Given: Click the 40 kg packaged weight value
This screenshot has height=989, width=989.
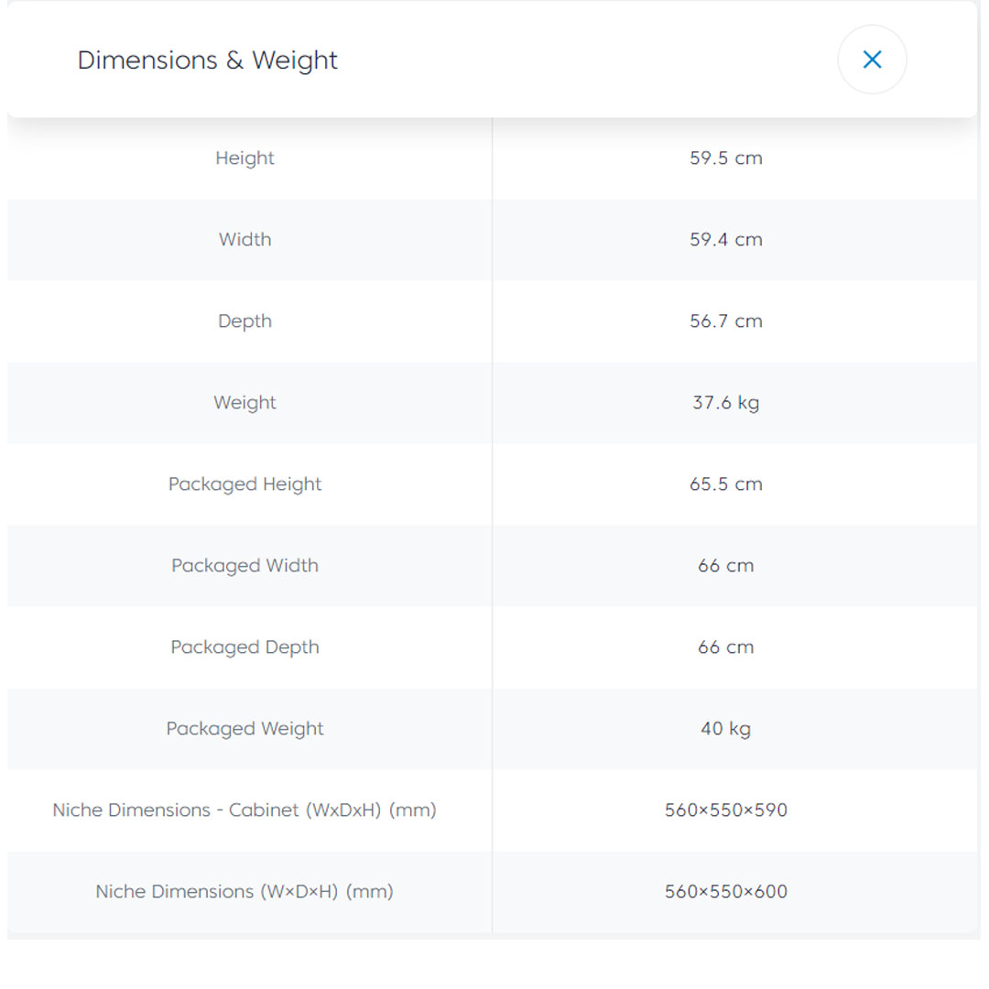Looking at the screenshot, I should (x=725, y=728).
